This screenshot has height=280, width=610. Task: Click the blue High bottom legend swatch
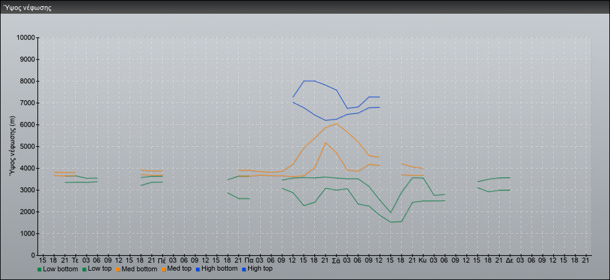coord(198,269)
